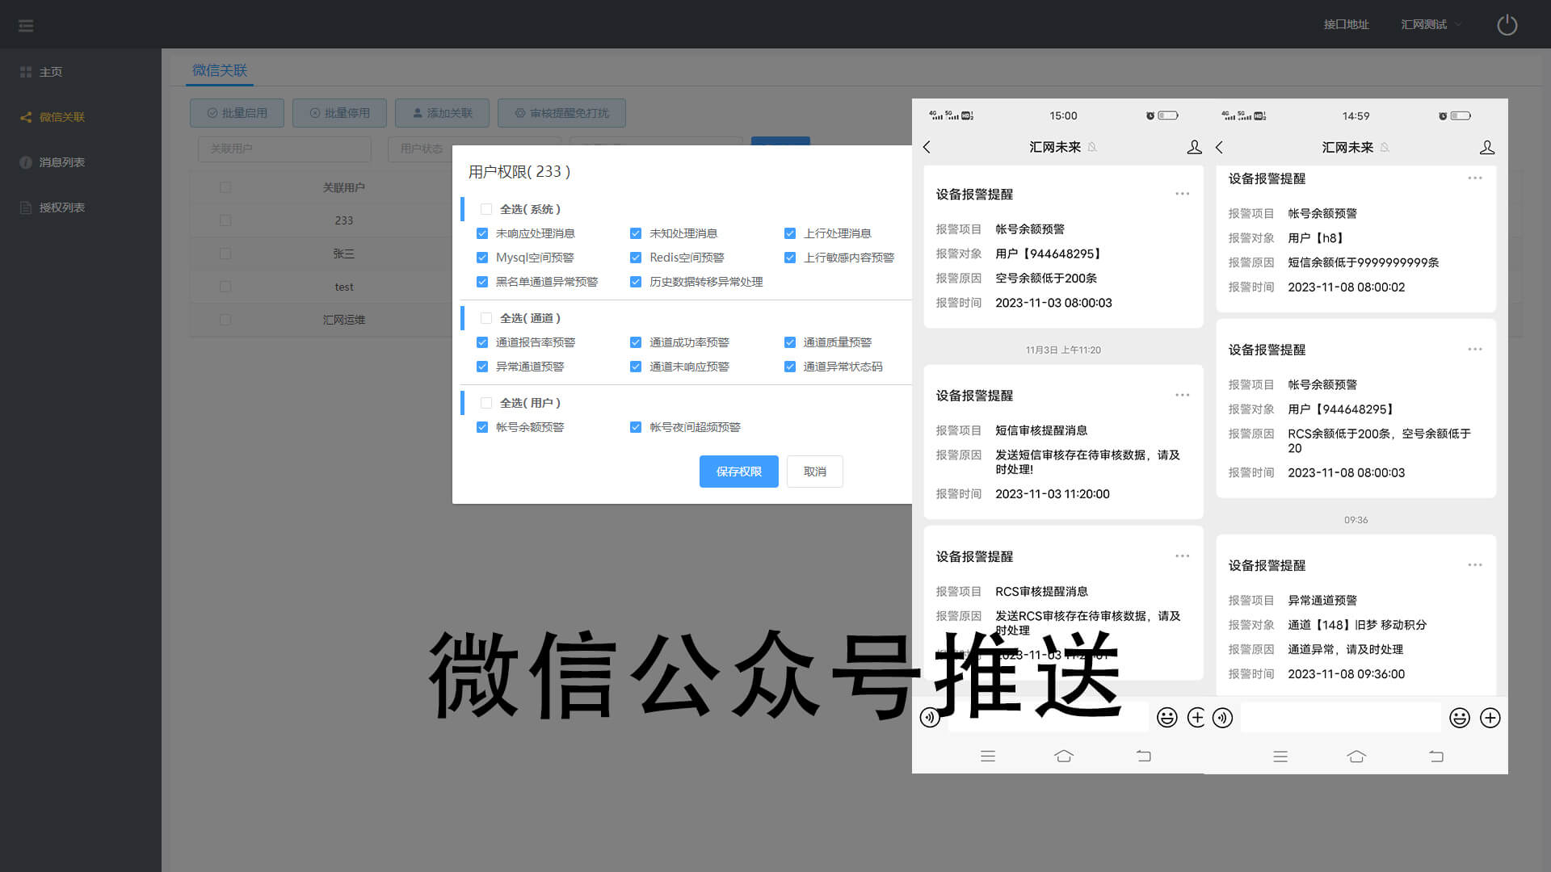Screen dimensions: 1551x872
Task: Toggle the hamburger menu icon
Action: (x=26, y=26)
